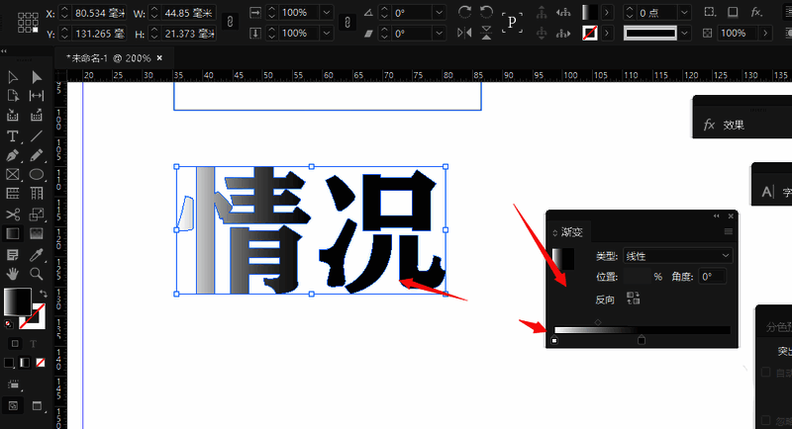Choose the Zoom magnifier tool
Viewport: 792px width, 429px height.
click(x=37, y=273)
